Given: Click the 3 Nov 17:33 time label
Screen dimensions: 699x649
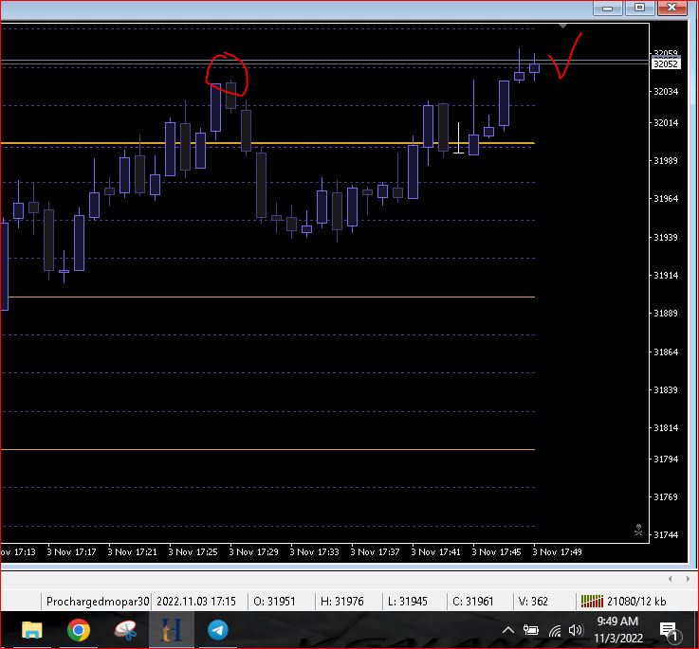Looking at the screenshot, I should (314, 552).
